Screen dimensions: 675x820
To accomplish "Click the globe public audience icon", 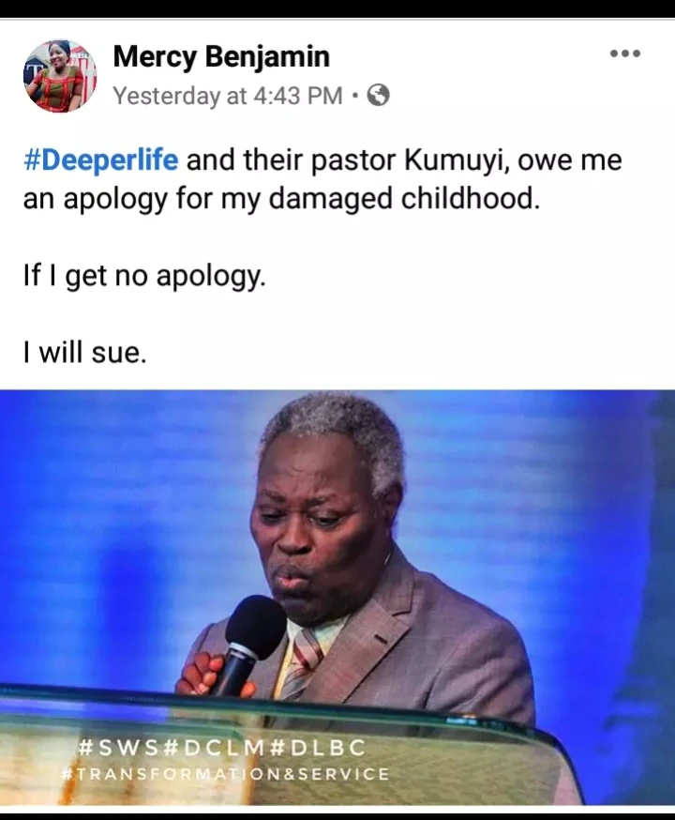I will pos(379,96).
